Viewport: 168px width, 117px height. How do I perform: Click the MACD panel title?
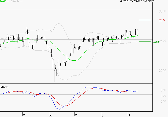(5, 87)
